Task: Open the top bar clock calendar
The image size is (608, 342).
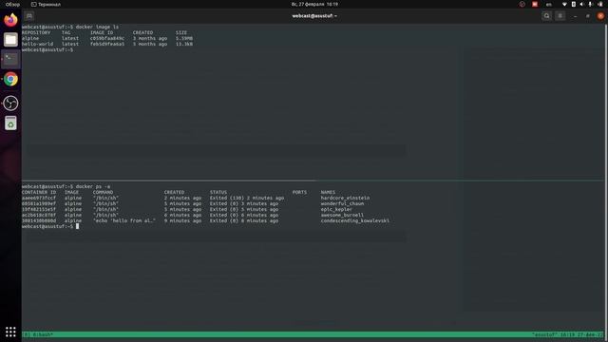Action: (x=314, y=4)
